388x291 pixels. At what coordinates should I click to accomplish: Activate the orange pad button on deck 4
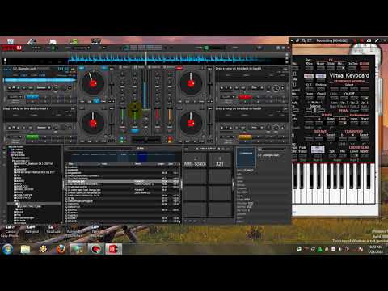(x=245, y=137)
